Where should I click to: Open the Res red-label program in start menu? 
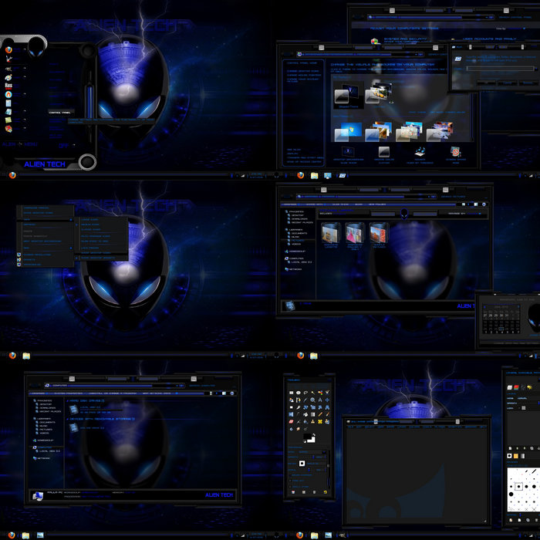pyautogui.click(x=8, y=85)
